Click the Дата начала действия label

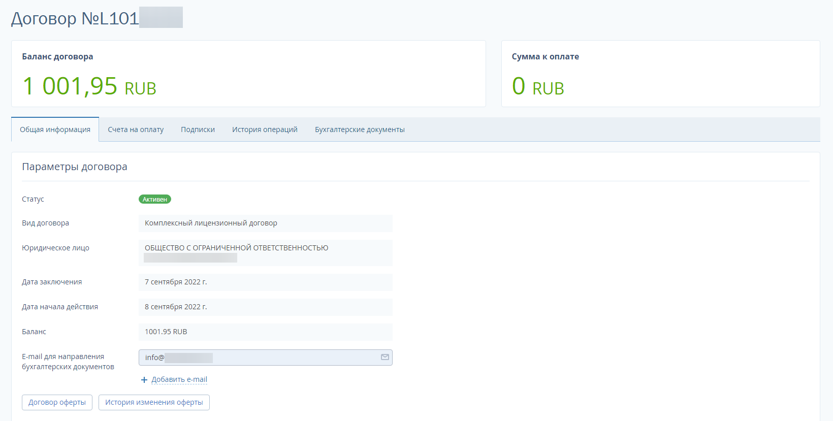tap(60, 307)
